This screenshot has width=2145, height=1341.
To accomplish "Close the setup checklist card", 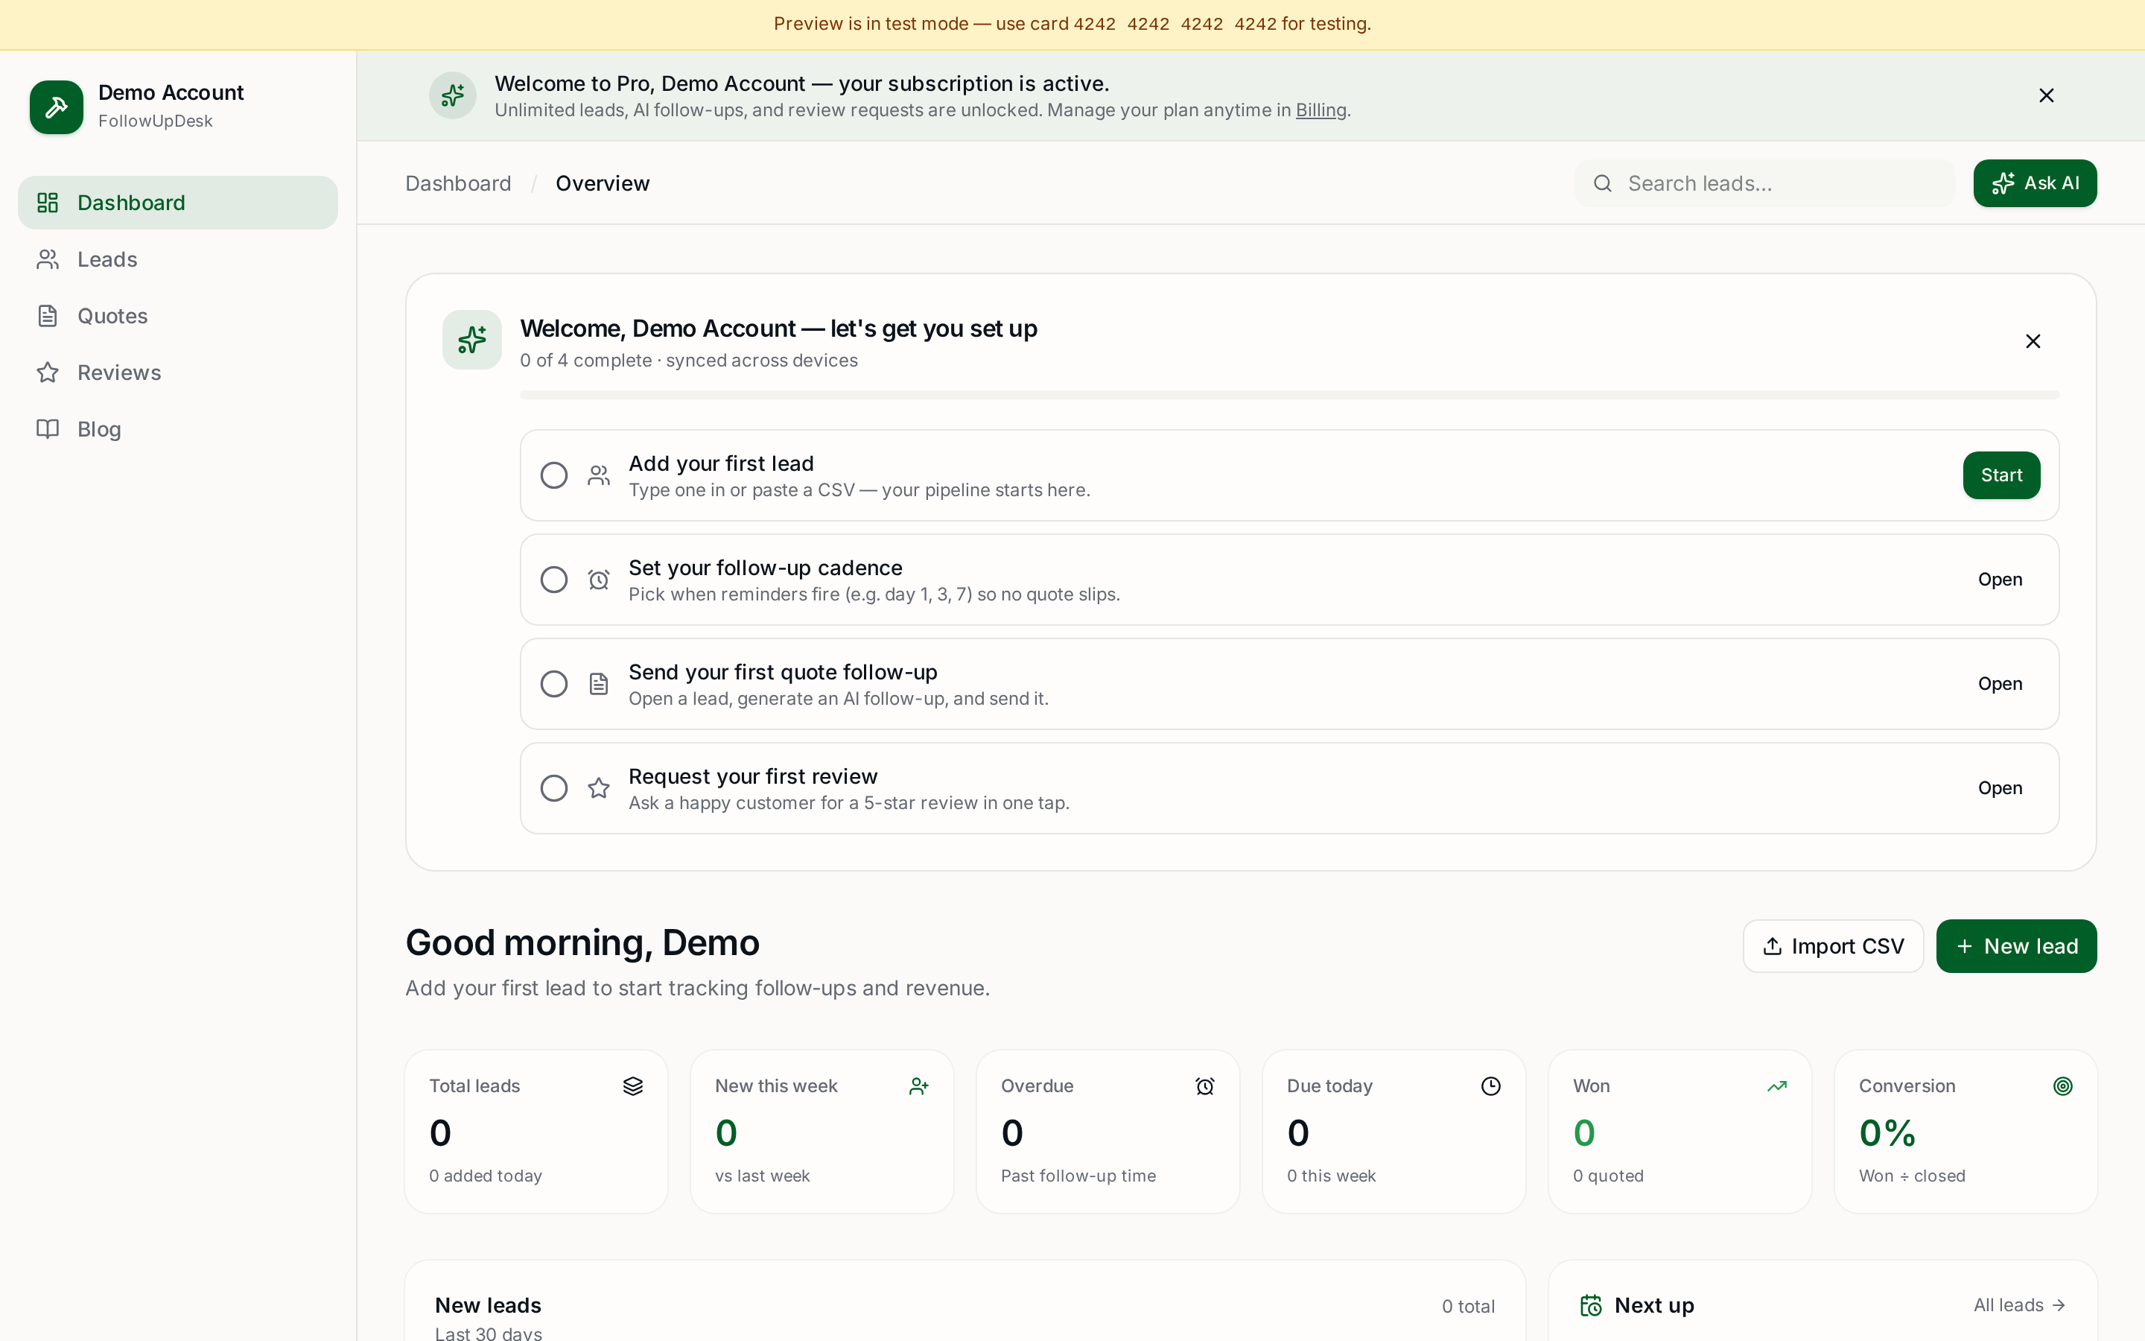I will pyautogui.click(x=2033, y=341).
